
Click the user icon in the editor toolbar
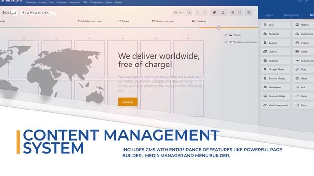pyautogui.click(x=223, y=12)
